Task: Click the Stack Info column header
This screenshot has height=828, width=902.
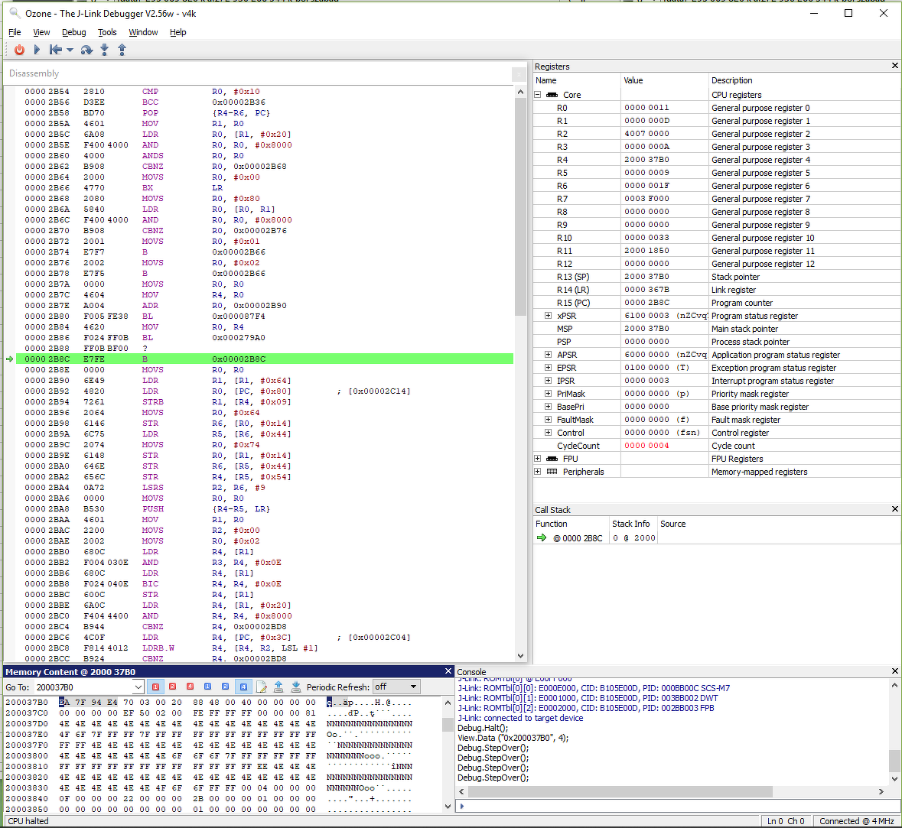Action: pyautogui.click(x=633, y=524)
